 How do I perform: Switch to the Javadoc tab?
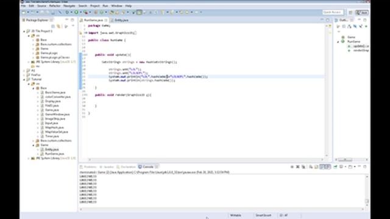click(107, 167)
